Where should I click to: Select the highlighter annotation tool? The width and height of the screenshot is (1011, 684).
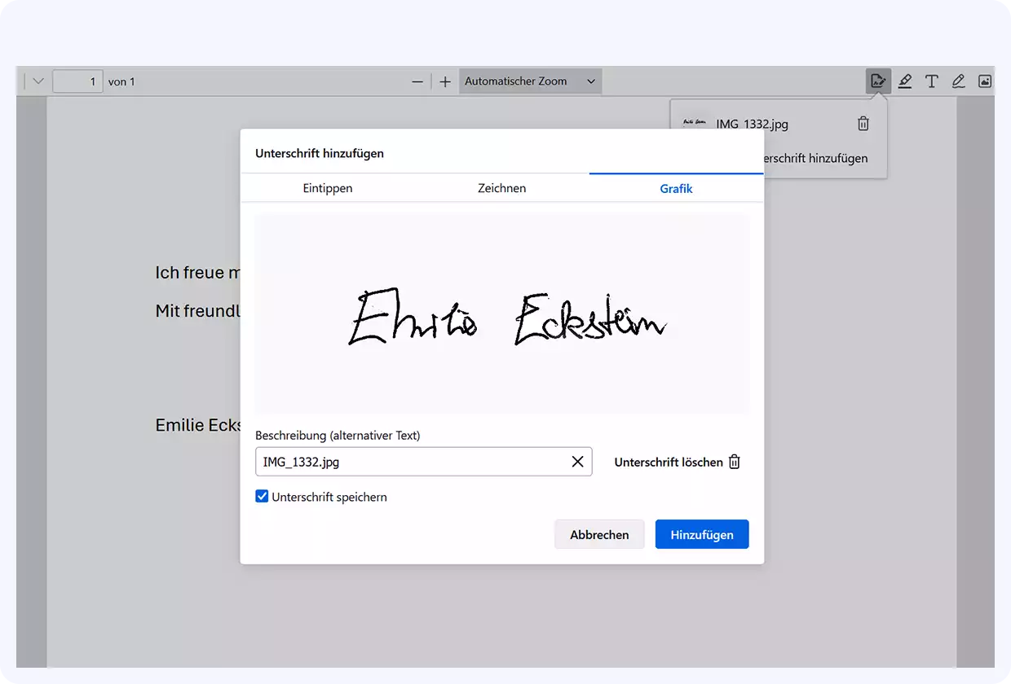(x=905, y=81)
